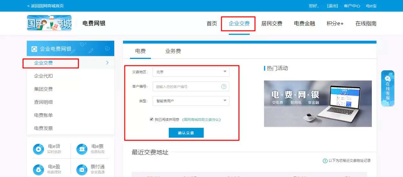403x177 pixels.
Task: Open 积分e+ in top navigation
Action: (x=335, y=24)
